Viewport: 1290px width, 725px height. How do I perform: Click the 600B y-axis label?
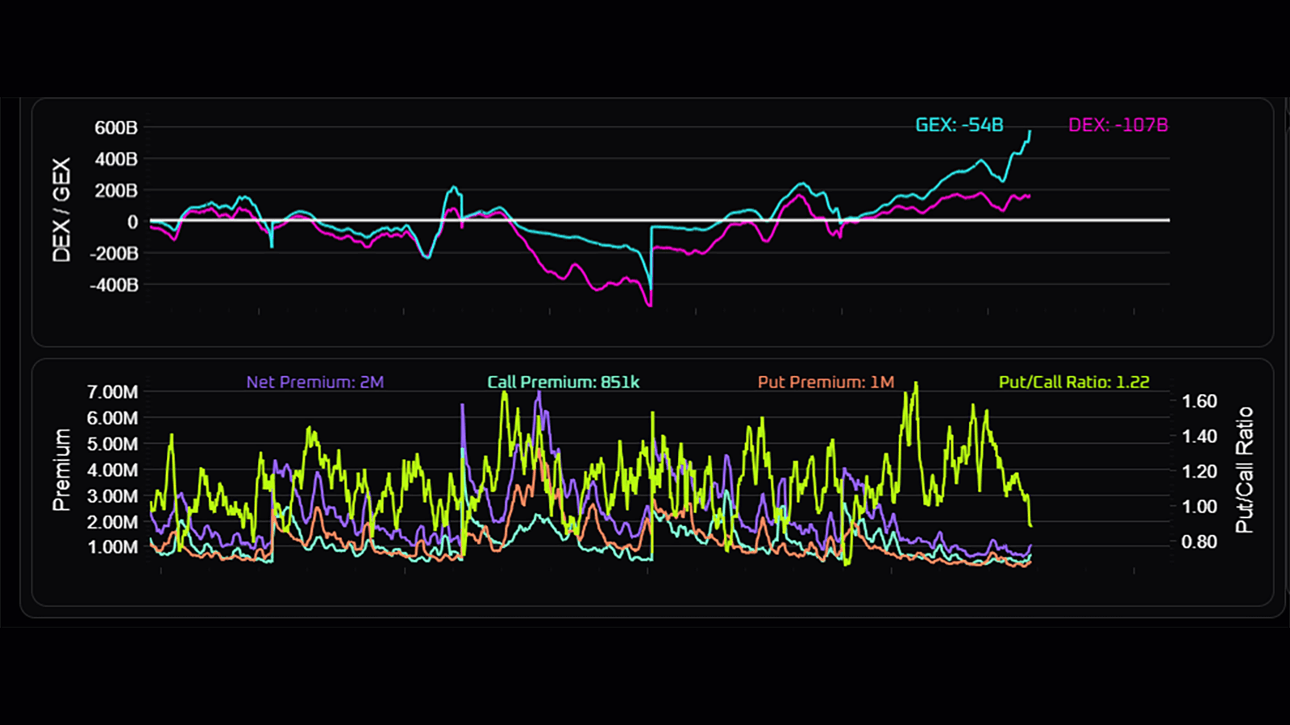point(116,127)
